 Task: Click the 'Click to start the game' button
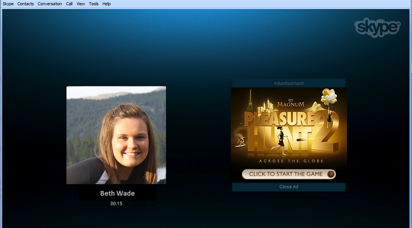[289, 174]
